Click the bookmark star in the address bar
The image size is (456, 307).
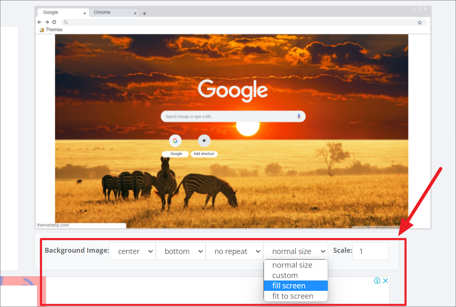[420, 22]
